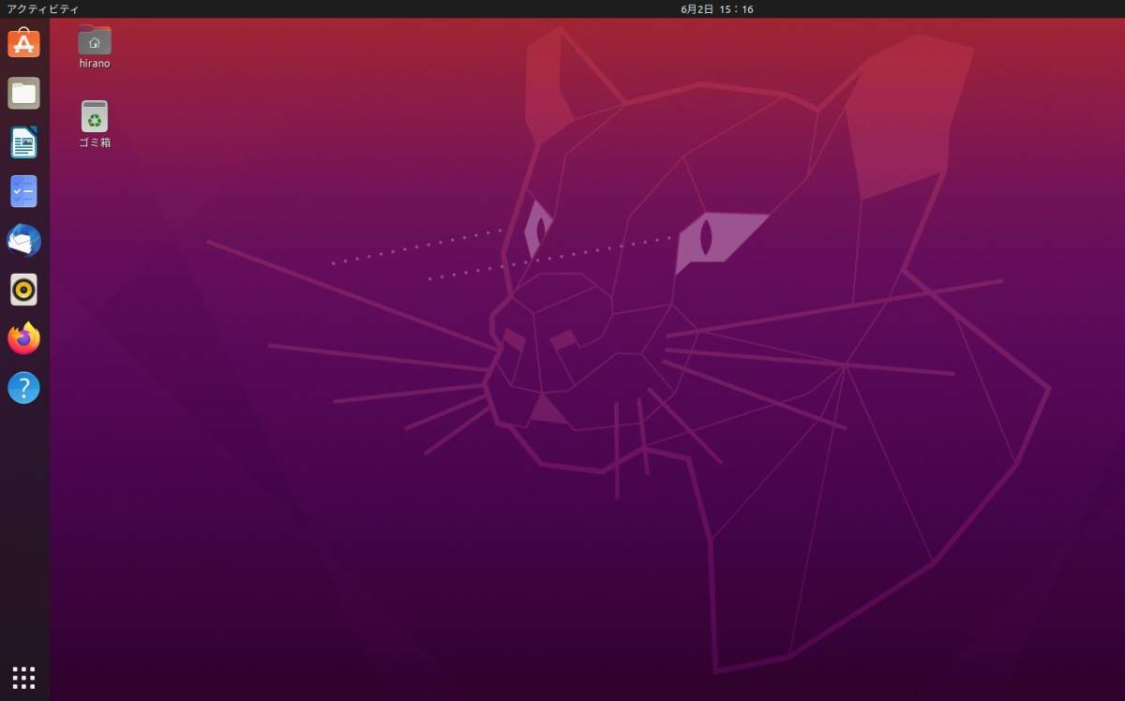1125x701 pixels.
Task: Select the hirano home folder icon
Action: 95,41
